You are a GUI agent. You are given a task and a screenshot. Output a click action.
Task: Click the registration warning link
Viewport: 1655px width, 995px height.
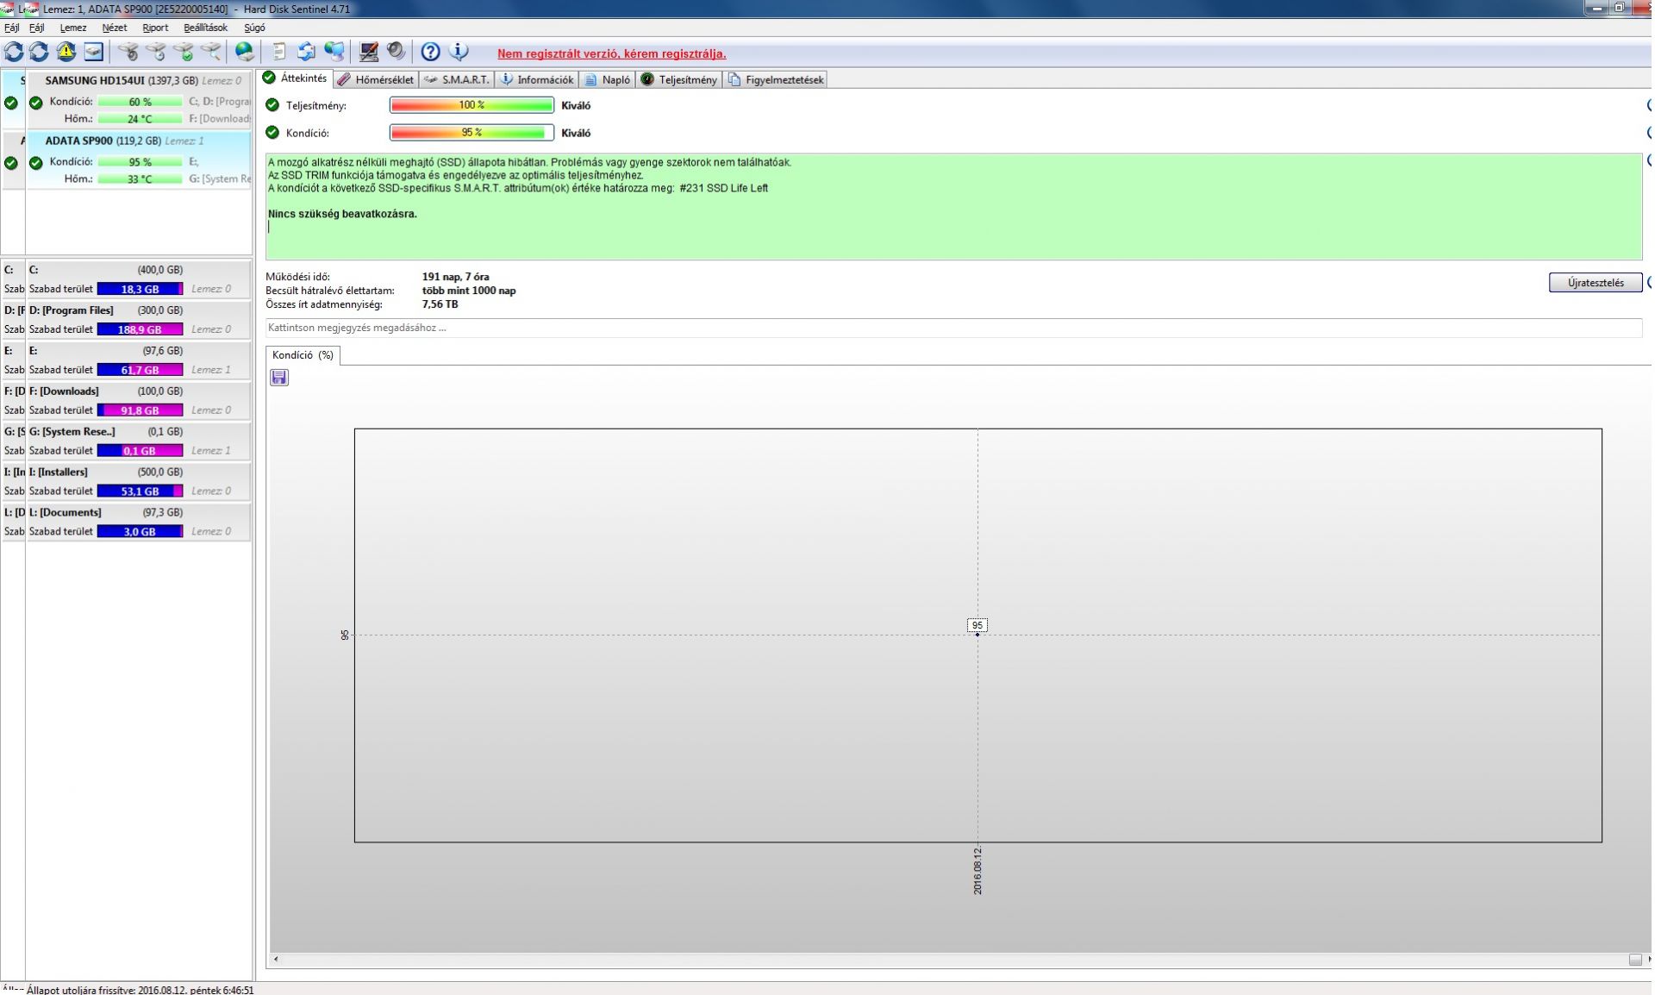[611, 53]
